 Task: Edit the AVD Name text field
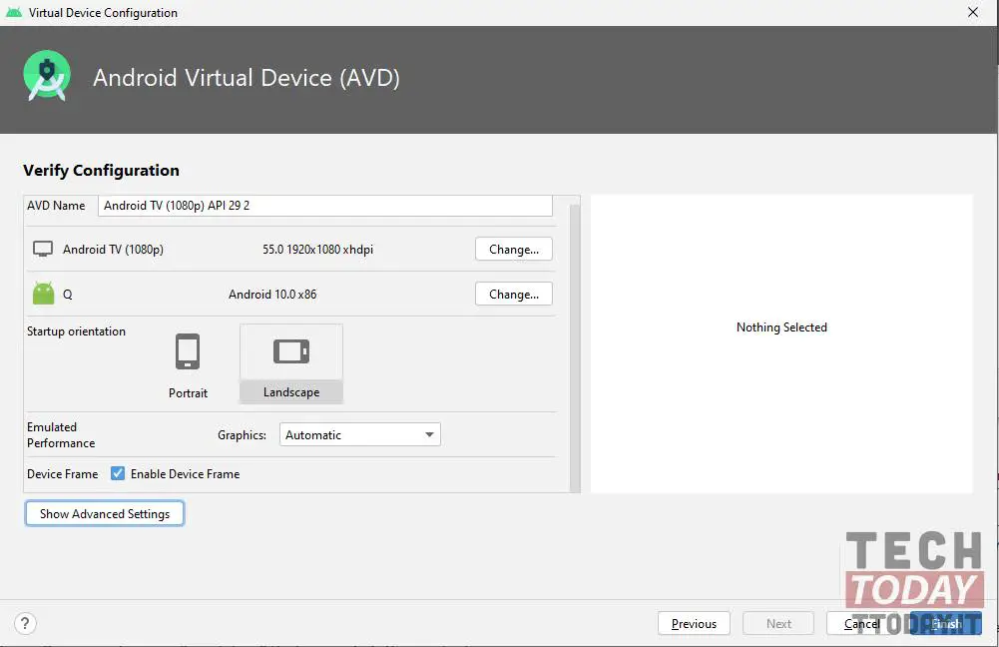point(325,206)
